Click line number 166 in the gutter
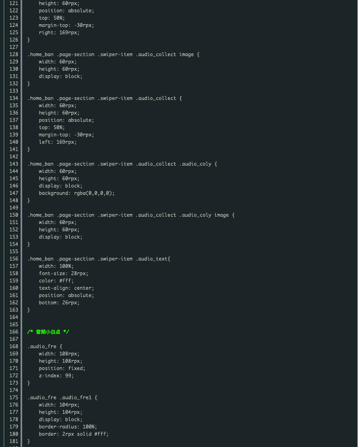Viewport: 358px width, 447px height. pos(13,332)
